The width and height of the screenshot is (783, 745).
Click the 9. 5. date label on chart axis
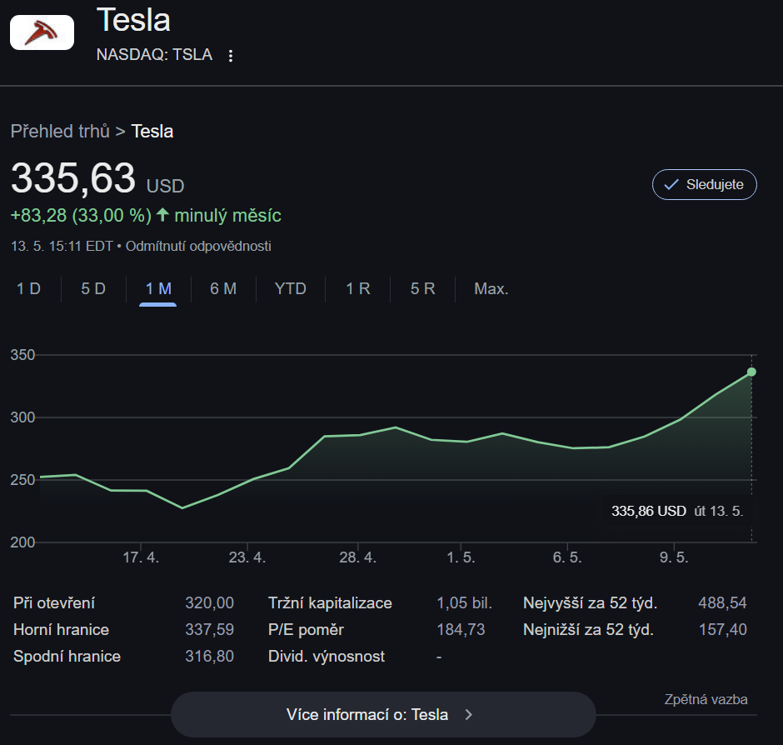point(674,557)
